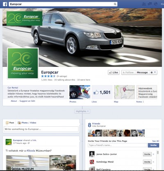Screen dimensions: 164x171
Task: Open the Photos thumbnail
Action: 80,92
